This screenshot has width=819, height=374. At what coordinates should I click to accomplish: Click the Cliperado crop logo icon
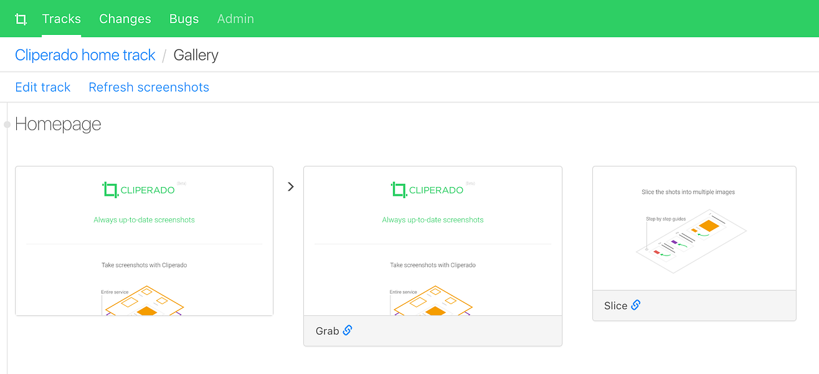(x=21, y=19)
